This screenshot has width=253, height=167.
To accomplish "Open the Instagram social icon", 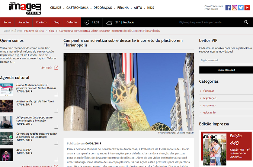I will pos(234,7).
